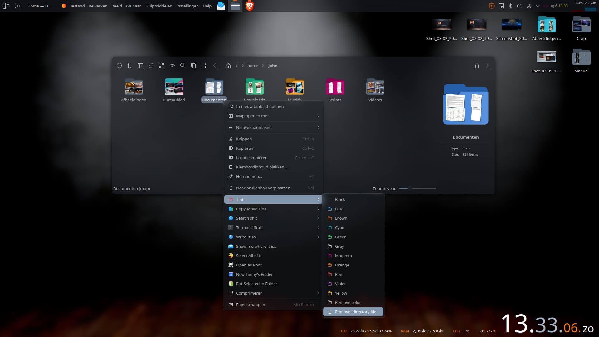The image size is (599, 337).
Task: Click the volume speaker icon in the system tray
Action: 519,6
